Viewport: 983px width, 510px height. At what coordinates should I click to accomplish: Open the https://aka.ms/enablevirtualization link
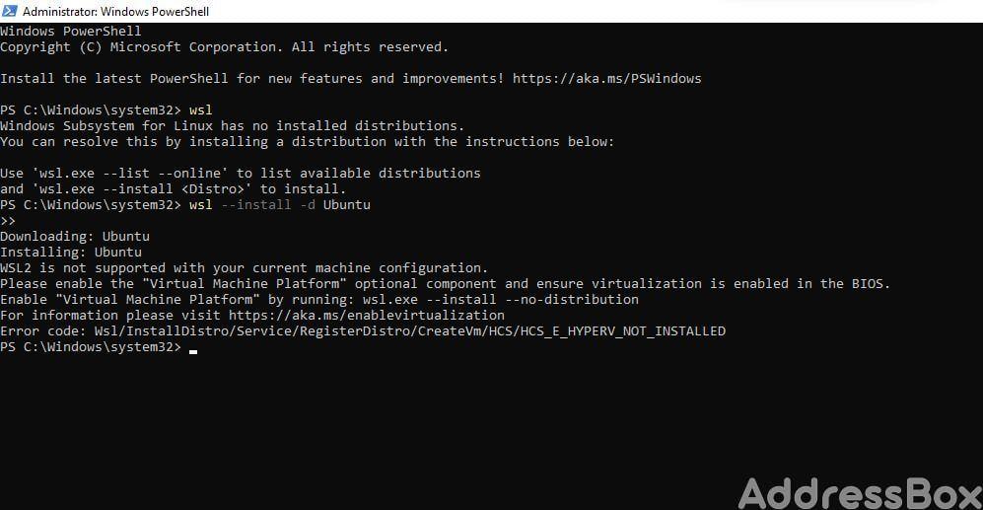coord(366,315)
